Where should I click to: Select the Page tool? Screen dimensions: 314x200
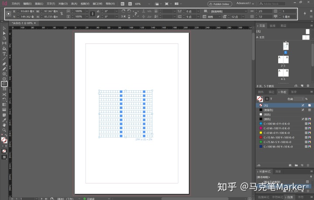point(4,38)
